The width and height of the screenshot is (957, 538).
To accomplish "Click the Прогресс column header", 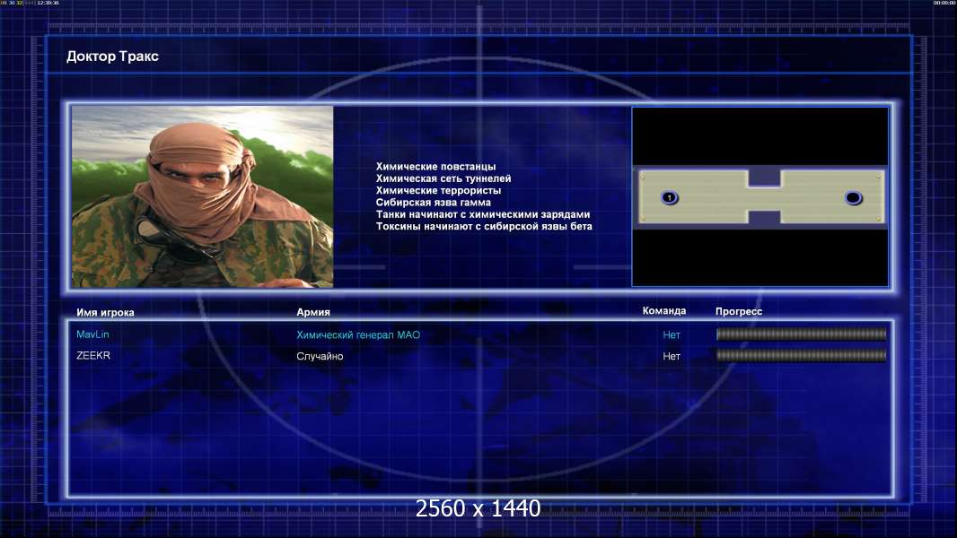I will pyautogui.click(x=739, y=311).
